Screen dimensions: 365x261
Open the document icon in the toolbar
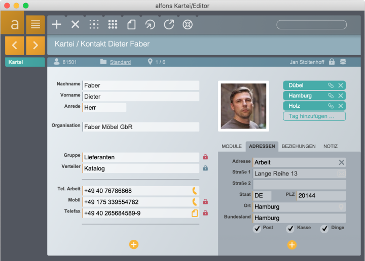point(131,24)
